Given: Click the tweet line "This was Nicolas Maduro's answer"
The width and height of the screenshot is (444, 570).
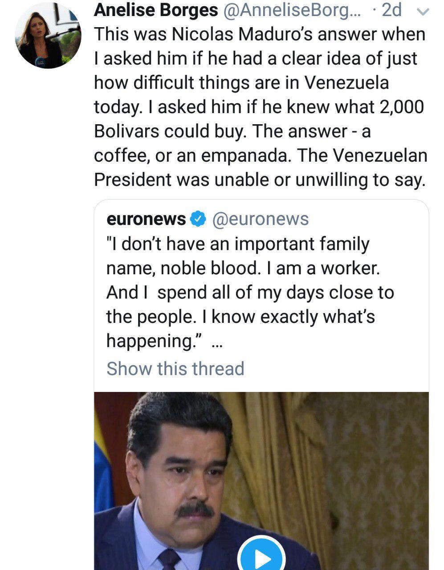Looking at the screenshot, I should [x=259, y=35].
